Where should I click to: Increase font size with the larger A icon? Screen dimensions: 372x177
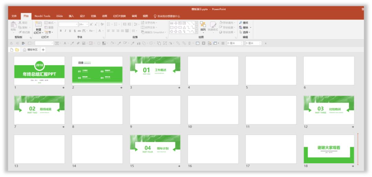(x=91, y=24)
